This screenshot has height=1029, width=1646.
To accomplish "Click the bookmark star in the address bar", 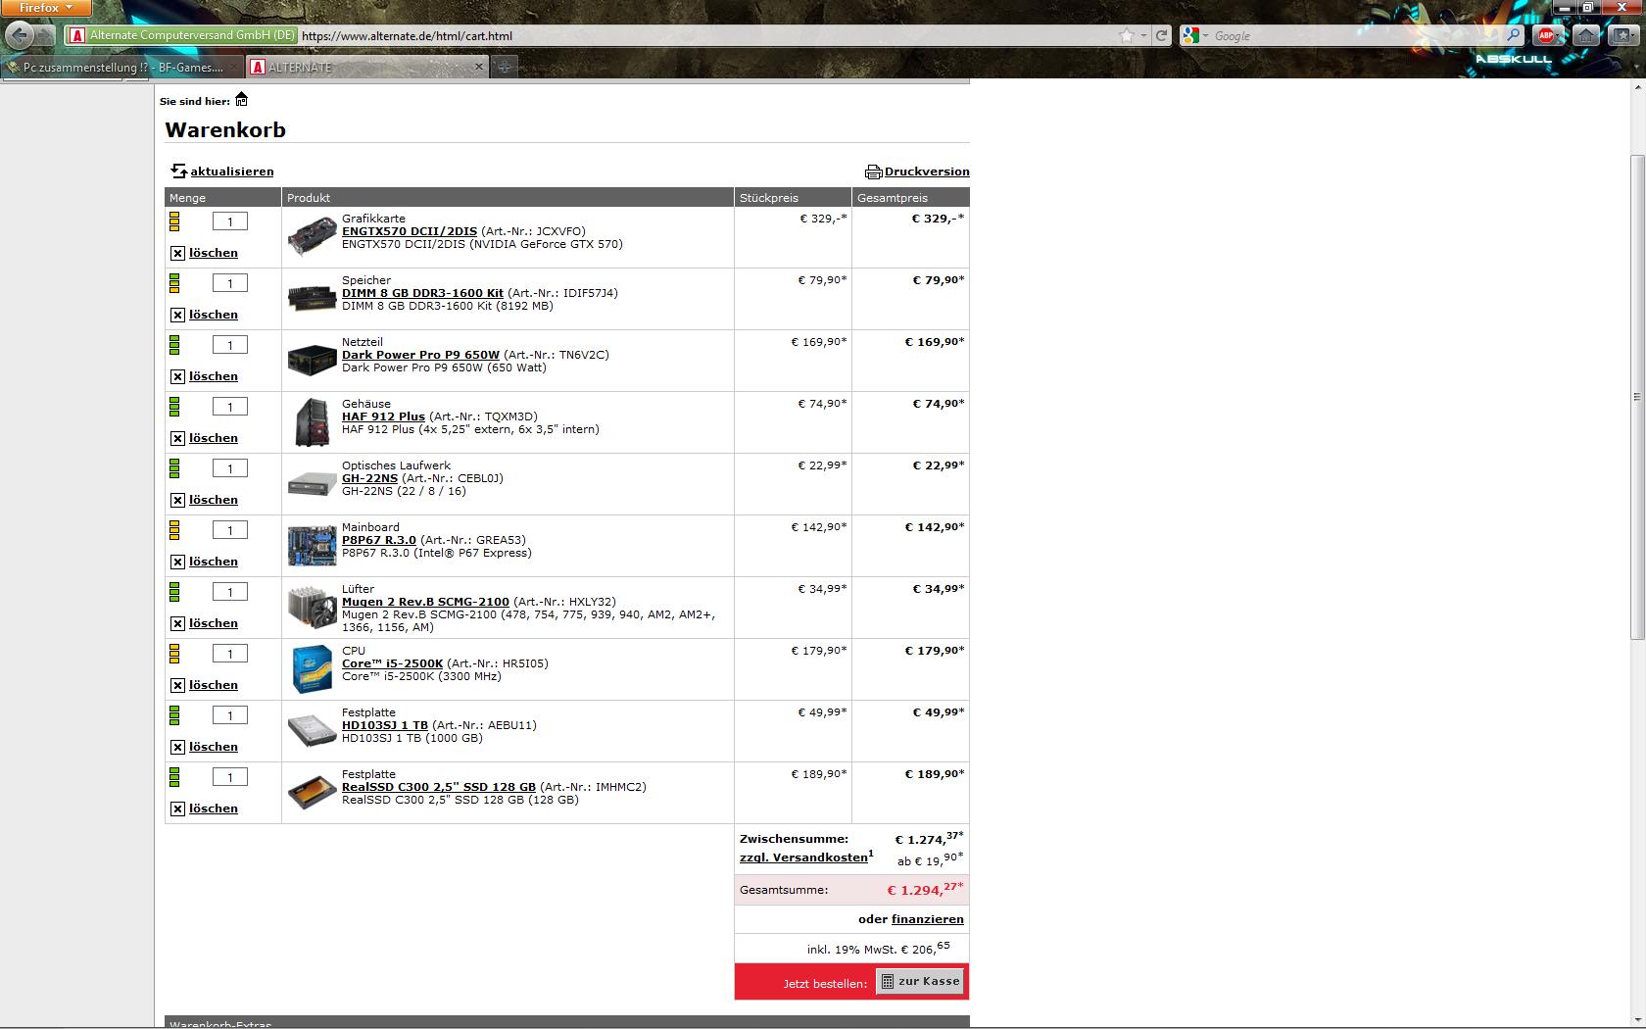I will (x=1127, y=35).
